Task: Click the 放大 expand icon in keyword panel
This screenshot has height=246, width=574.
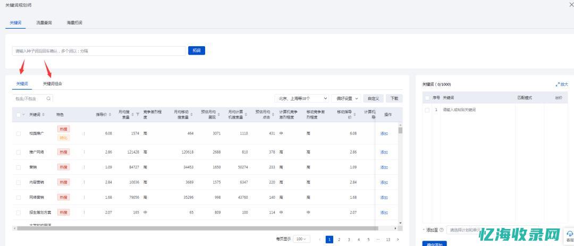Action: (558, 84)
